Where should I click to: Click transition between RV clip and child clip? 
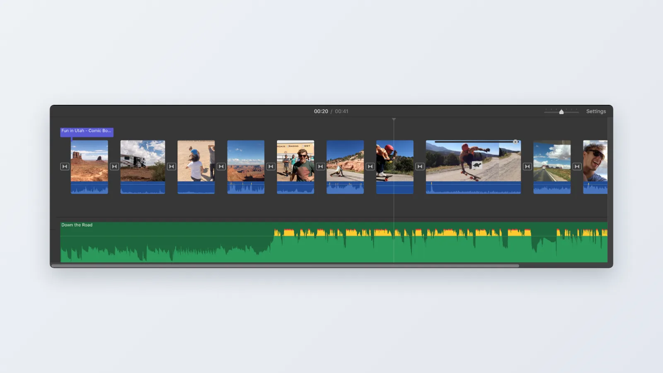click(x=172, y=167)
